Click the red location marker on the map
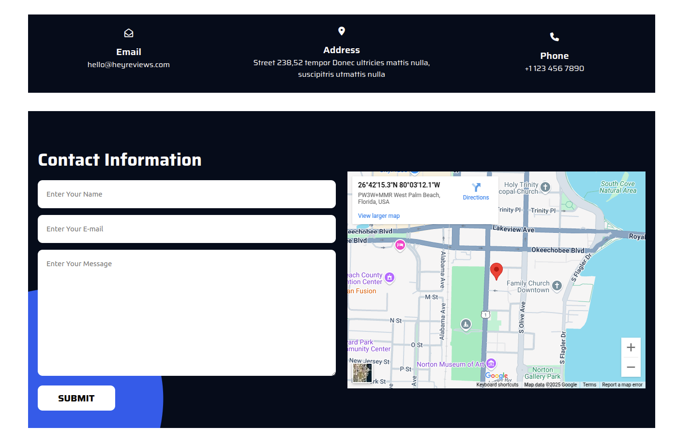 click(x=496, y=271)
